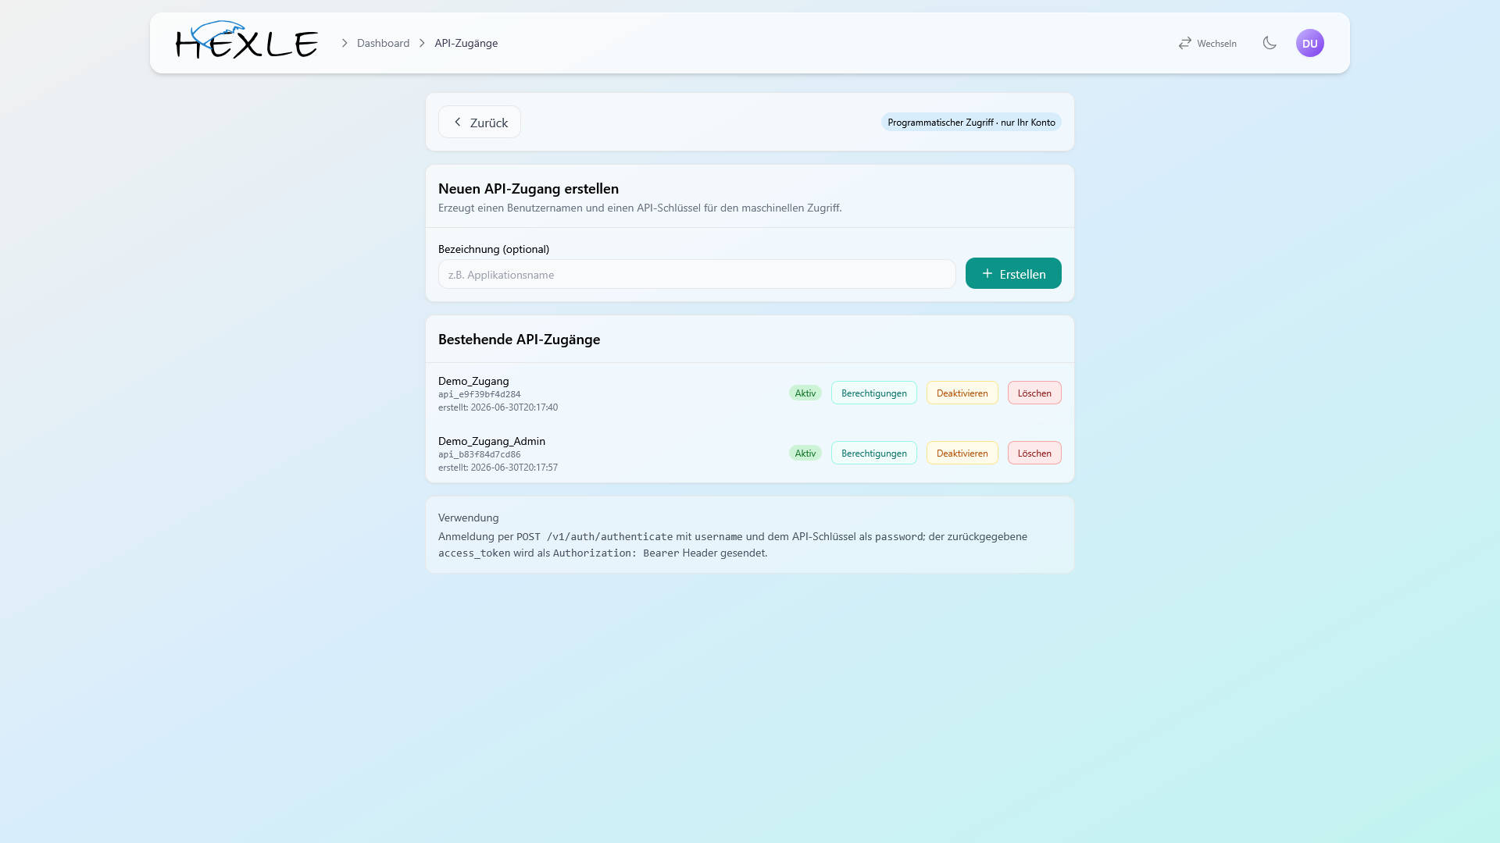Click the Neuen API-Zugang erstellen heading
Image resolution: width=1500 pixels, height=843 pixels.
point(528,188)
